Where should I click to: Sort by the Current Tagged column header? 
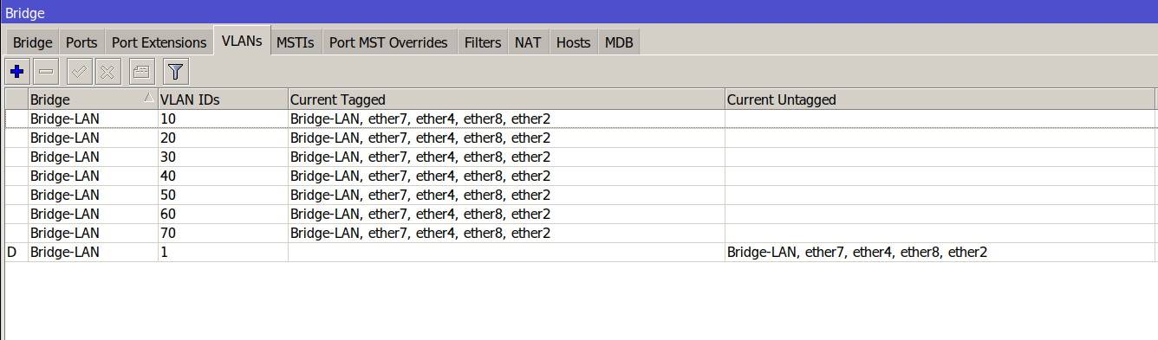506,99
